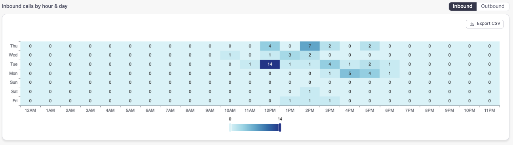Select the Saturday 2PM cell showing 1
Viewport: 513px width, 145px height.
(x=310, y=91)
